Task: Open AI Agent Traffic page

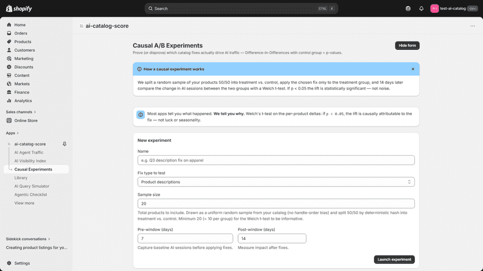Action: [x=29, y=152]
